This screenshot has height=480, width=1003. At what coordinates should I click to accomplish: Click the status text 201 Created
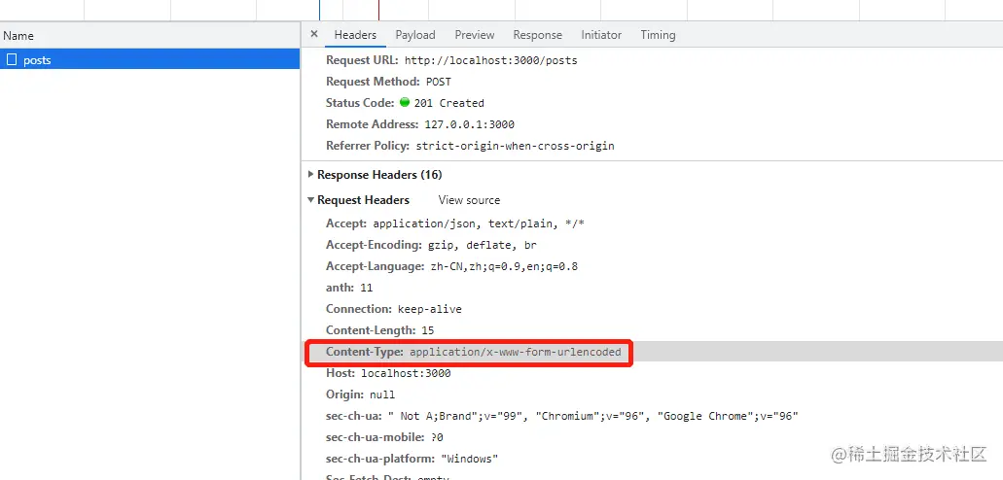[449, 103]
